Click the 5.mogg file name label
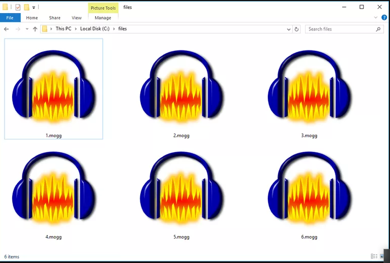Image resolution: width=390 pixels, height=263 pixels. 182,237
